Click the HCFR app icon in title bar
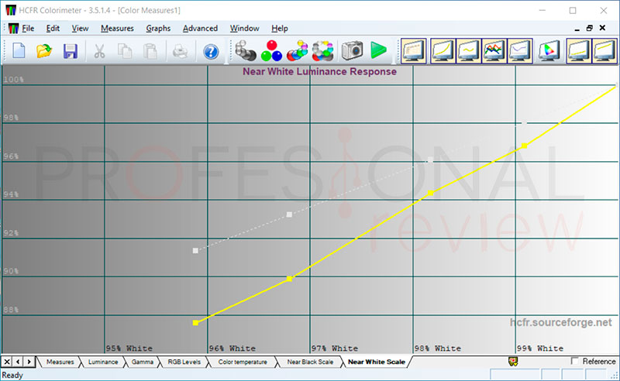The width and height of the screenshot is (620, 381). (11, 10)
